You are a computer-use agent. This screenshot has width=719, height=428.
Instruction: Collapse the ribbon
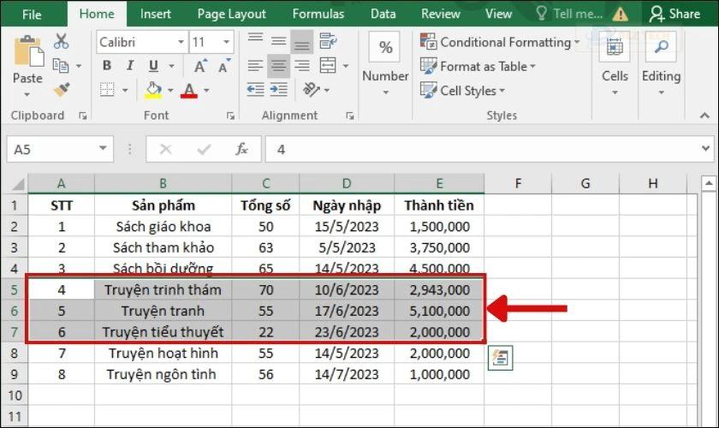(704, 116)
